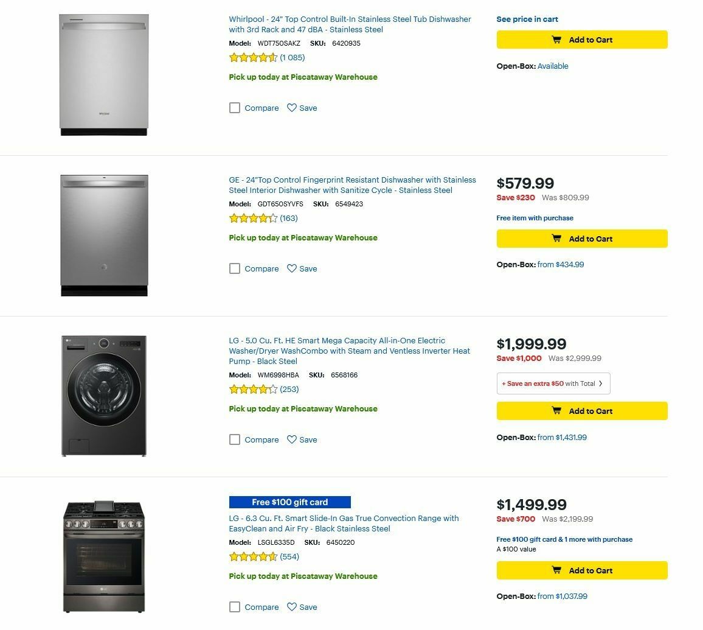Add GE dishwasher to cart

pos(582,239)
